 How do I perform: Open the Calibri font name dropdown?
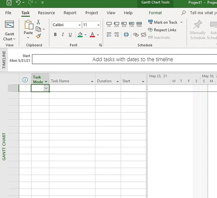[80, 25]
